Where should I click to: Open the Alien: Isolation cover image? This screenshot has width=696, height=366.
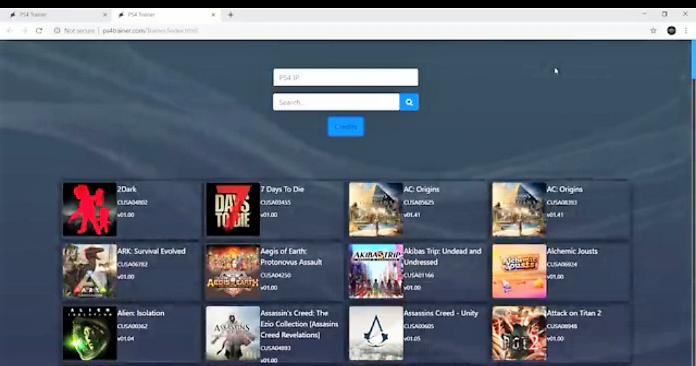(90, 333)
